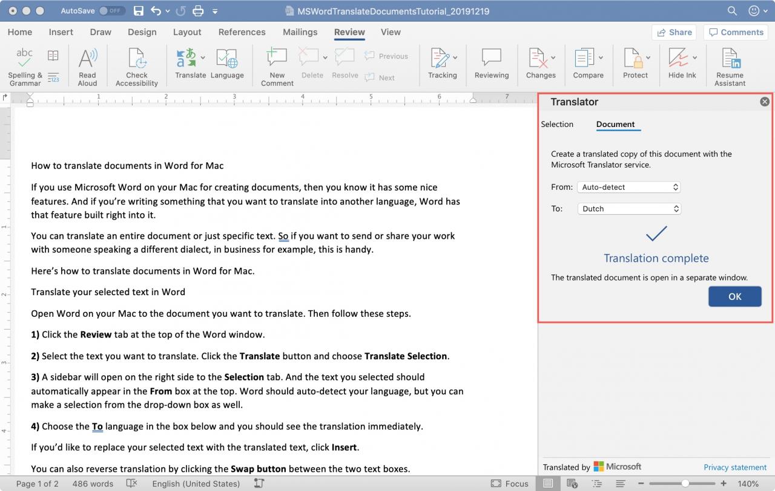Click English (United States) language status
Viewport: 775px width, 491px height.
pyautogui.click(x=196, y=483)
